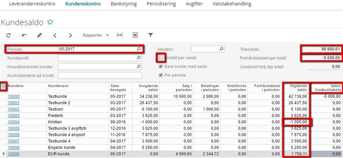Image resolution: width=343 pixels, height=158 pixels.
Task: Select the Testkunde 2 name cell
Action: [x=78, y=103]
